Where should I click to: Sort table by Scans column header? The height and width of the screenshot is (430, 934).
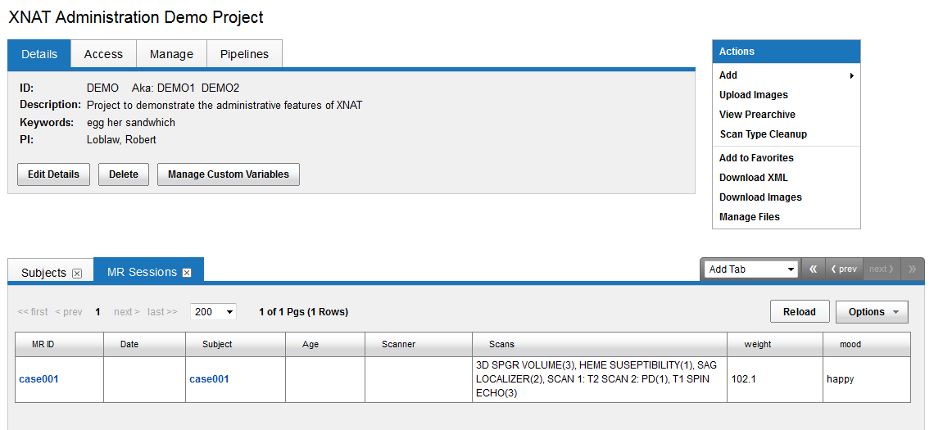[501, 344]
